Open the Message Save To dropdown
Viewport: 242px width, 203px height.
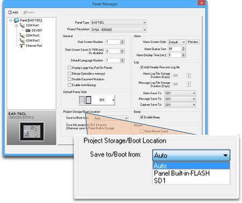click(180, 99)
